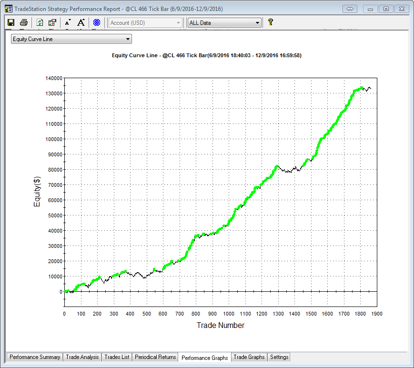Click the double-arrow button in title bar

(349, 9)
